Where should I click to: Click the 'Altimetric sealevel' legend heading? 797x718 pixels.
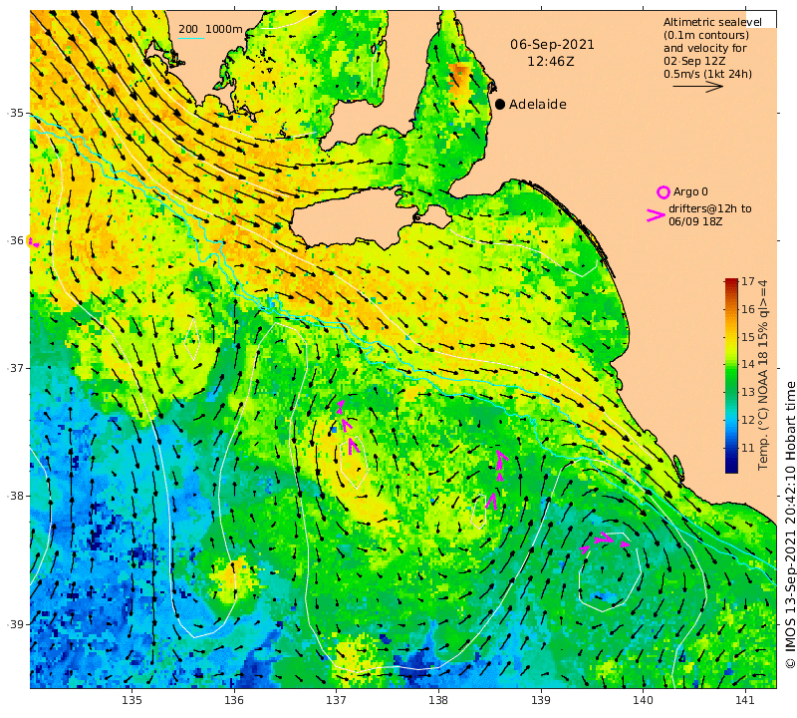point(712,22)
